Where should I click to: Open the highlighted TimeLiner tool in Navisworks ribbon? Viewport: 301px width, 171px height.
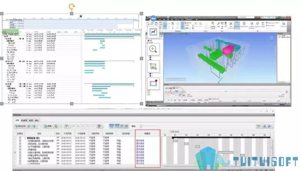point(237,25)
